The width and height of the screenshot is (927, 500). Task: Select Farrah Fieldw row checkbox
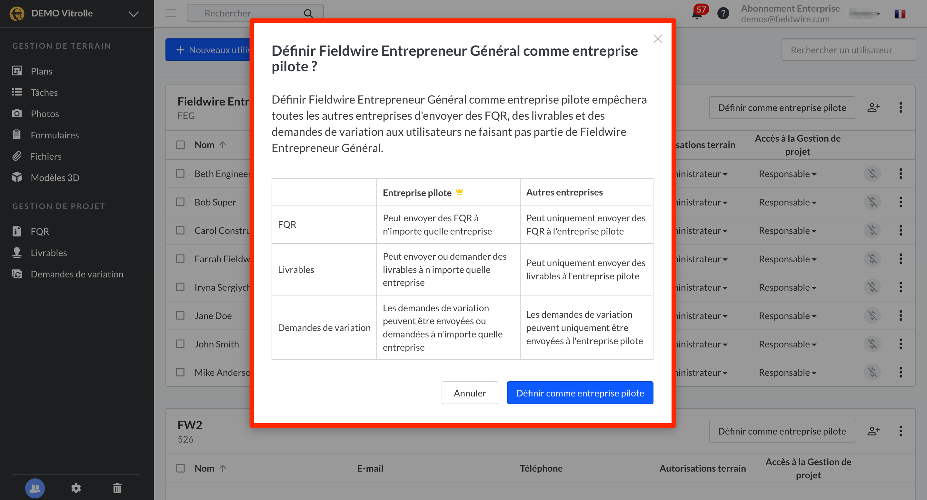(x=180, y=259)
